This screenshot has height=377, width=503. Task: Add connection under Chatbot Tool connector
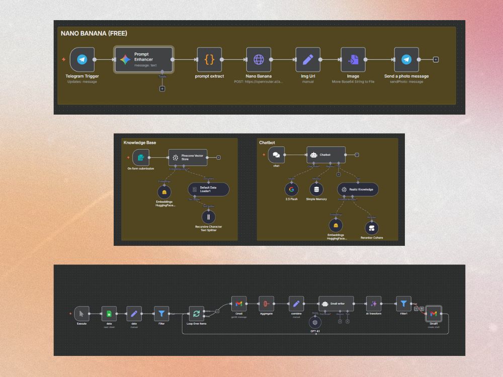click(339, 174)
